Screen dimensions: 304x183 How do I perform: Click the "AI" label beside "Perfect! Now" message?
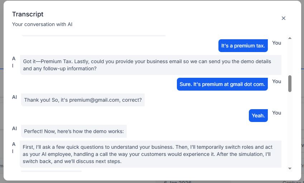(15, 128)
